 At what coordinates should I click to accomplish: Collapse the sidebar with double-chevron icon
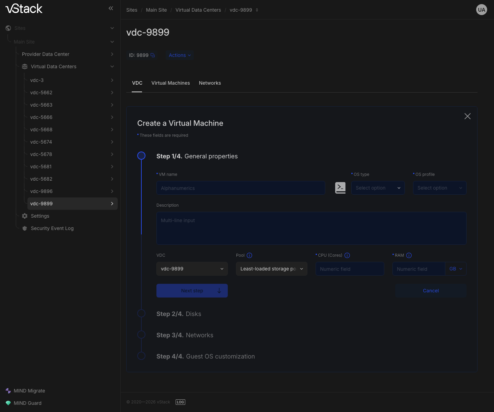(x=111, y=8)
